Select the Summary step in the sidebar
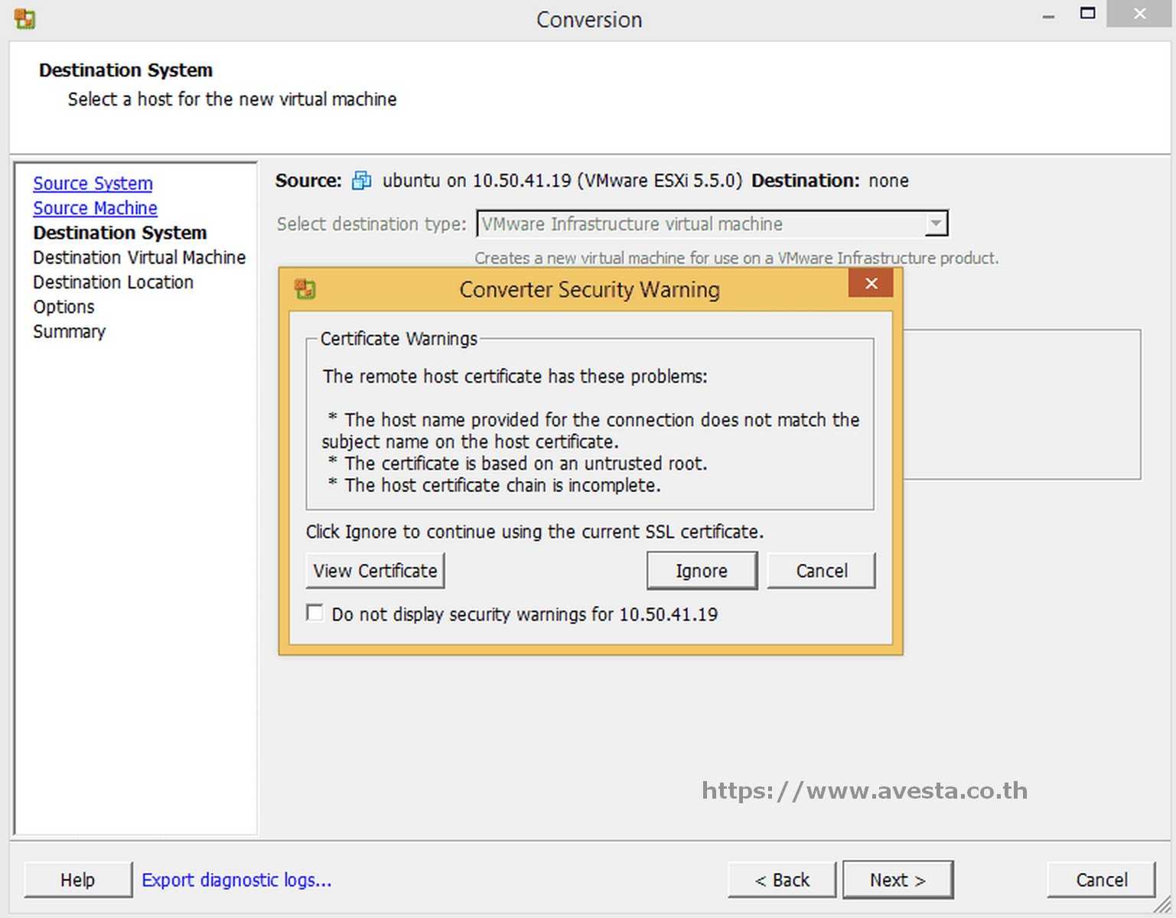This screenshot has height=918, width=1176. point(69,330)
